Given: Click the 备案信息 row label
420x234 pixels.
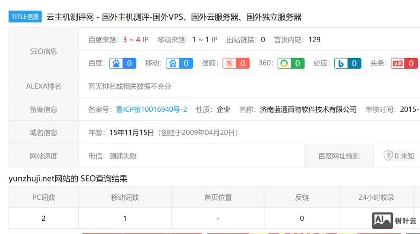Looking at the screenshot, I should pos(44,110).
